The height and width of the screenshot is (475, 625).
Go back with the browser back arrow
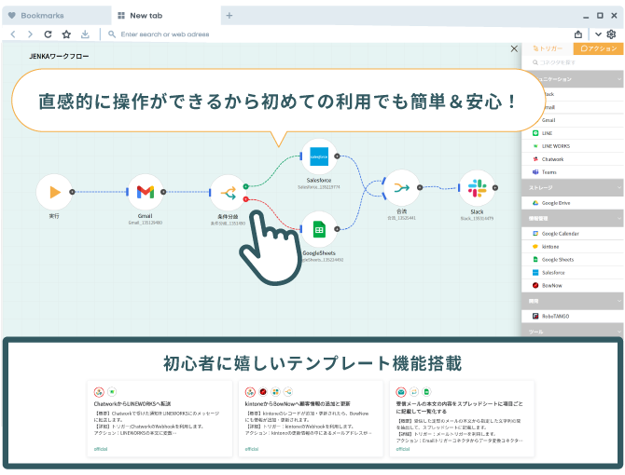point(13,34)
